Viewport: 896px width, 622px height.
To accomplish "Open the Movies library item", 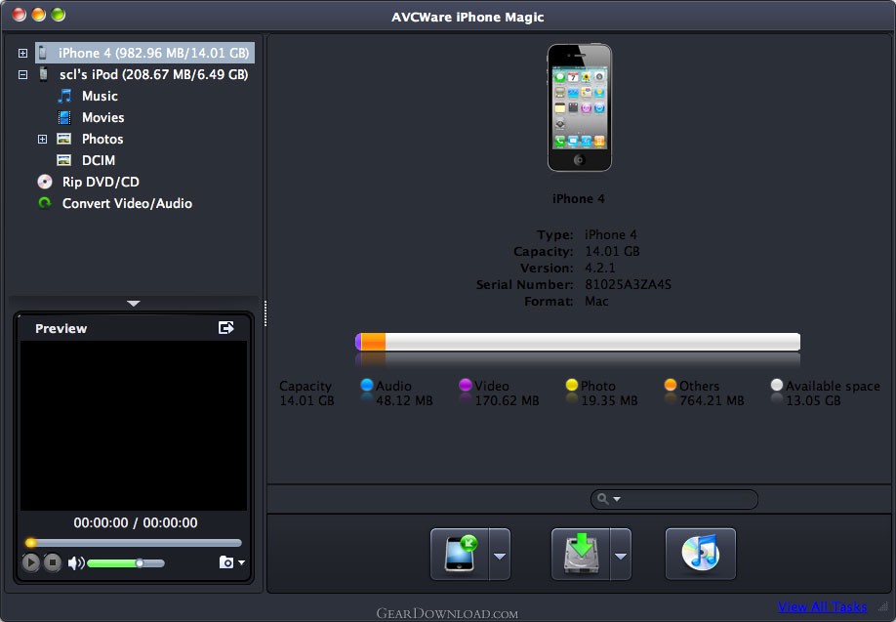I will 102,117.
